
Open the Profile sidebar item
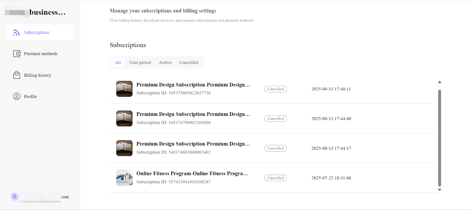point(30,96)
